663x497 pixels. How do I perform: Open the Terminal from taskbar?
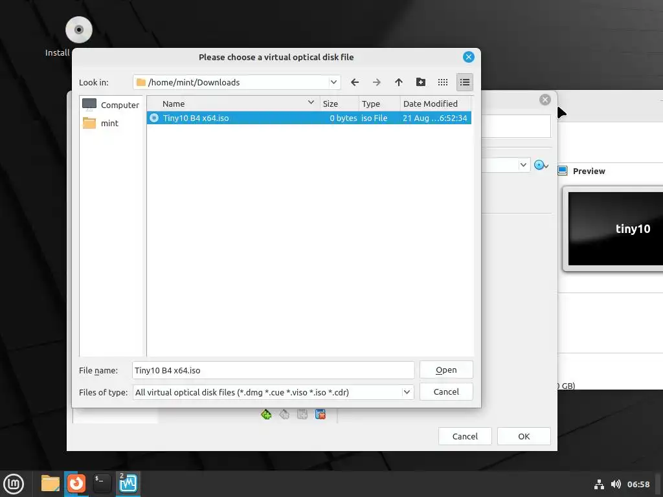pos(102,483)
